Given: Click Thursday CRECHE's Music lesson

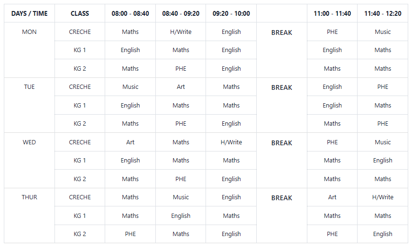Looking at the screenshot, I should (181, 197).
